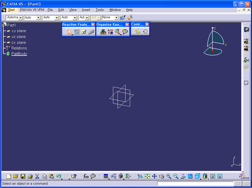Close the Reactive Features toolbar
The width and height of the screenshot is (252, 188).
93,24
